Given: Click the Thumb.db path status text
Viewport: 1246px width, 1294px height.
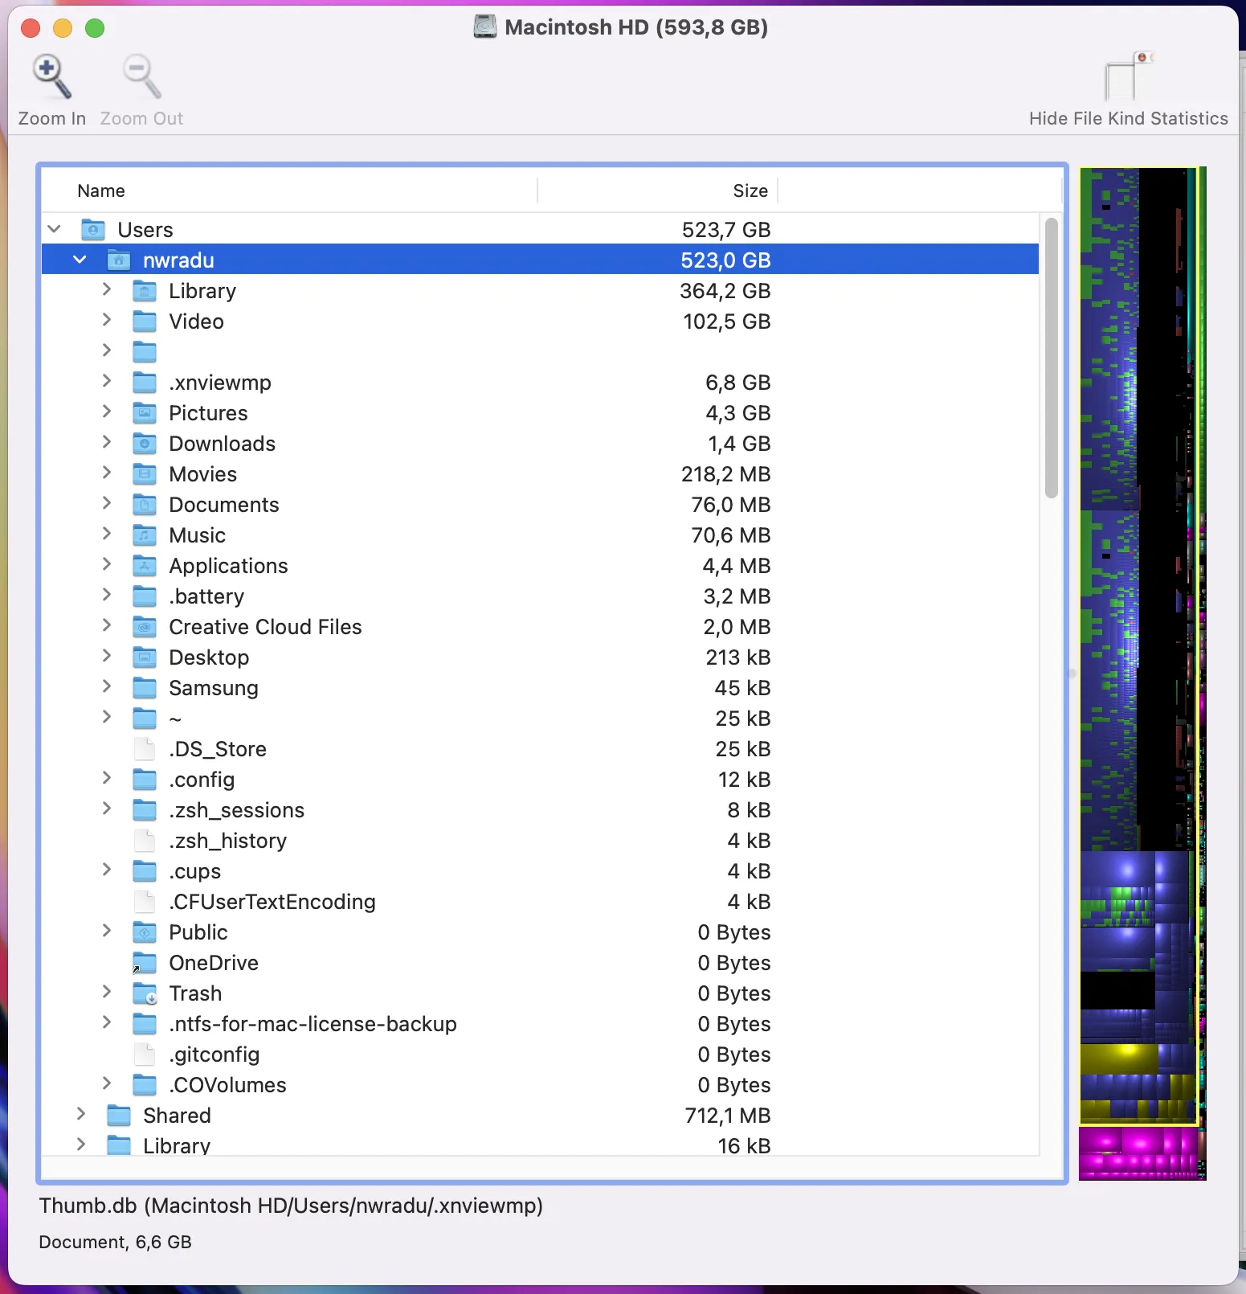Looking at the screenshot, I should point(291,1206).
